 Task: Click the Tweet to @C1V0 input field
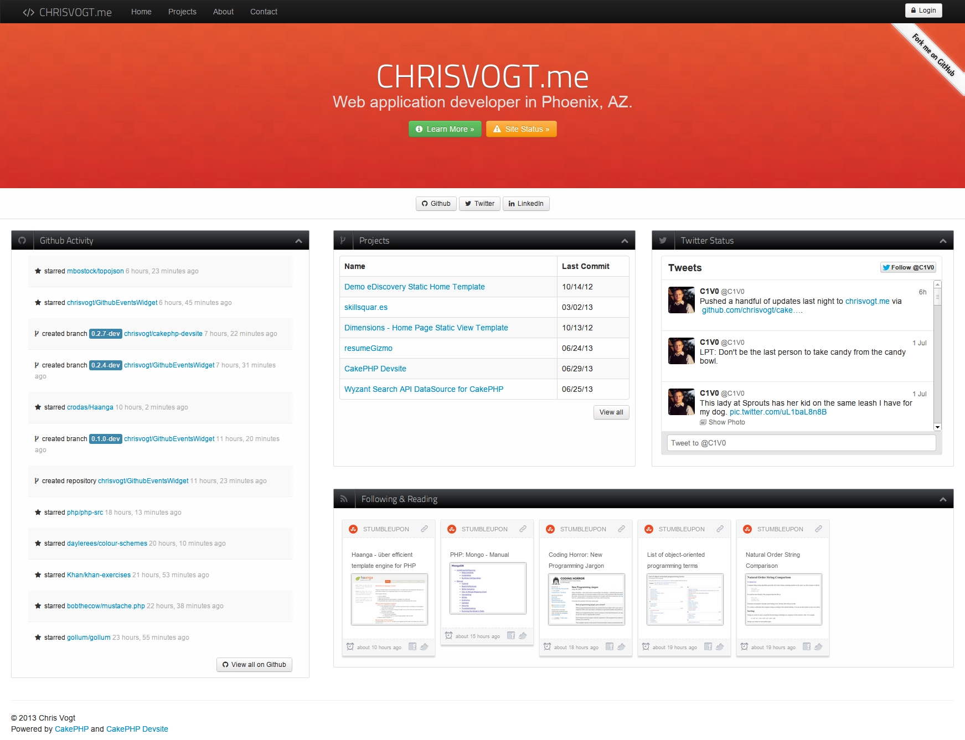801,443
